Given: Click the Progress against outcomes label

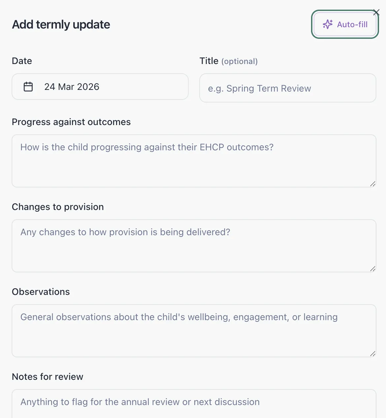Looking at the screenshot, I should pos(71,122).
